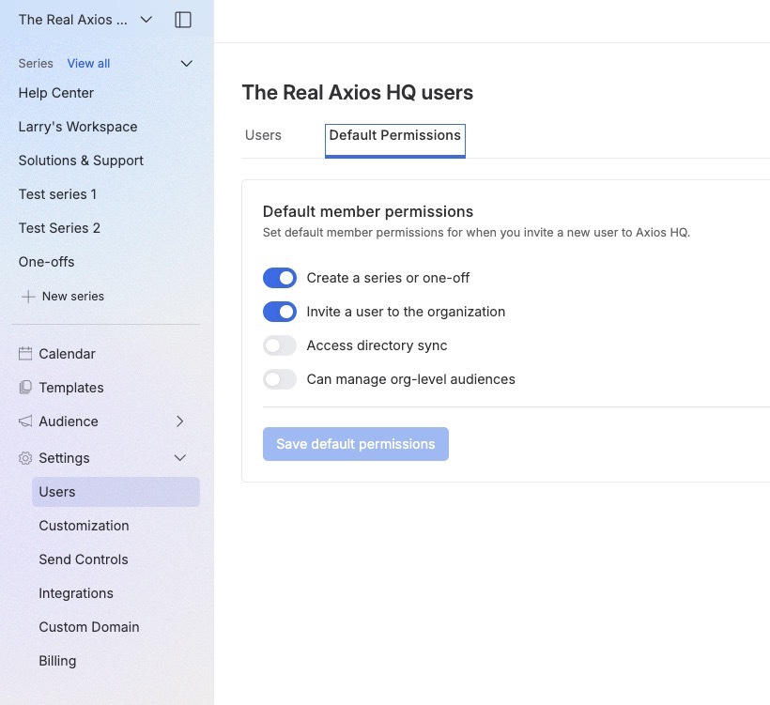The height and width of the screenshot is (705, 770).
Task: Switch to the Users tab
Action: click(x=263, y=135)
